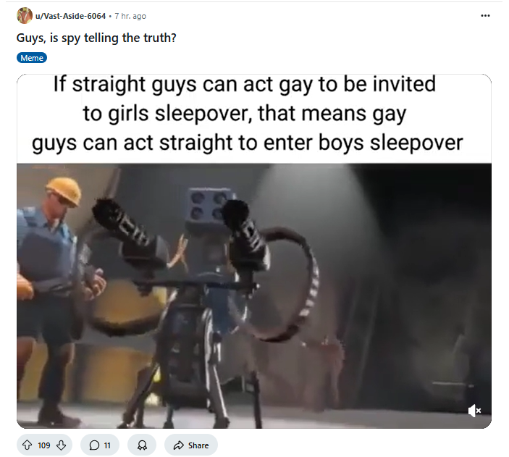This screenshot has width=509, height=457.
Task: Open the 11 comments on the post
Action: tap(100, 445)
